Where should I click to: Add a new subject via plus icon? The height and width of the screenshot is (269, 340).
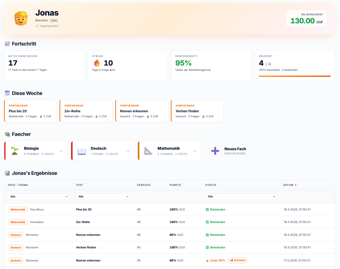pos(215,151)
